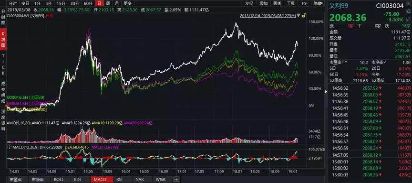This screenshot has height=183, width=412.
Task: Open the 工具 tools menu
Action: click(x=291, y=3)
